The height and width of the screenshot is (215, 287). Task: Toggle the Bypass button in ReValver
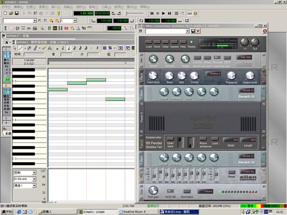point(174,42)
